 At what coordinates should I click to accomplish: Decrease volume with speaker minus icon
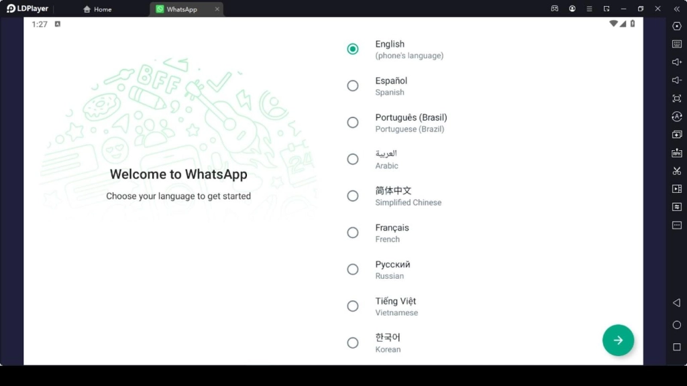click(676, 80)
